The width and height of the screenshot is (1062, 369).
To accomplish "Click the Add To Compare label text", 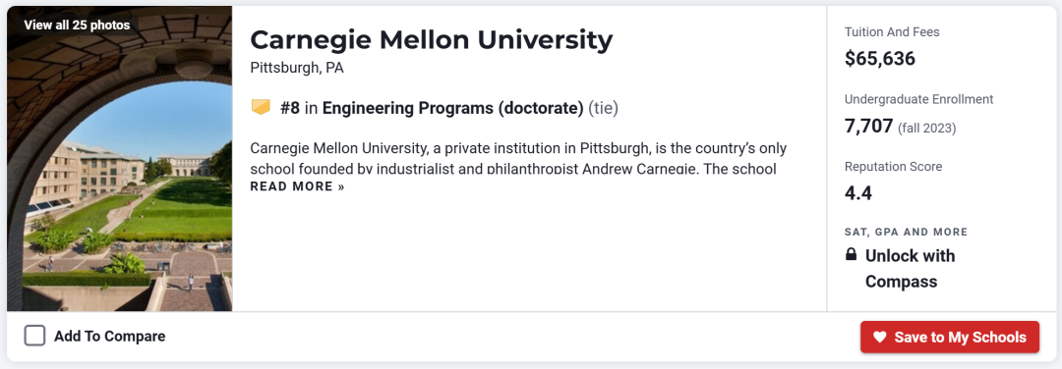I will 110,337.
